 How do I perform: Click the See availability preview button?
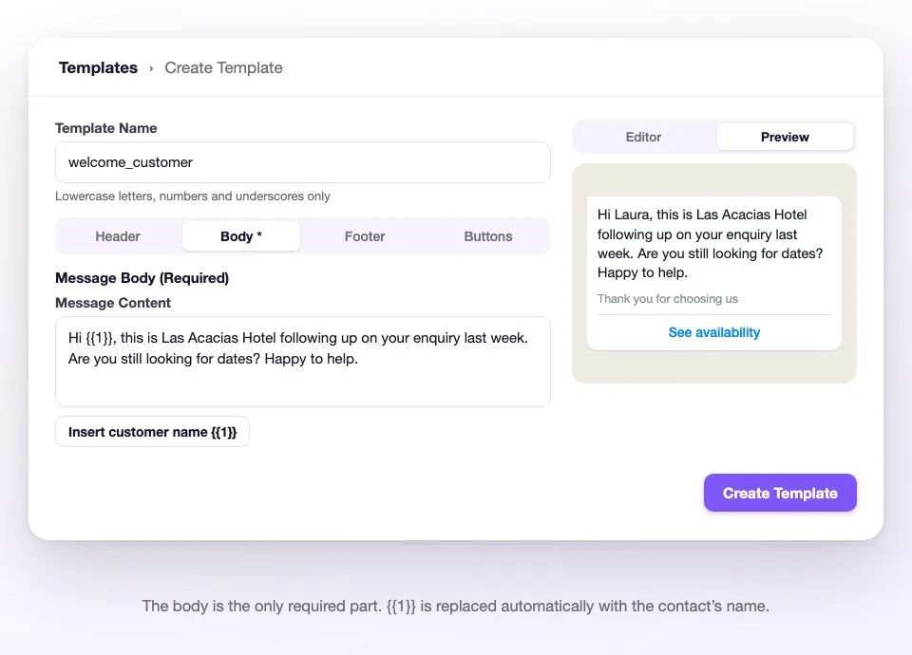pos(713,332)
